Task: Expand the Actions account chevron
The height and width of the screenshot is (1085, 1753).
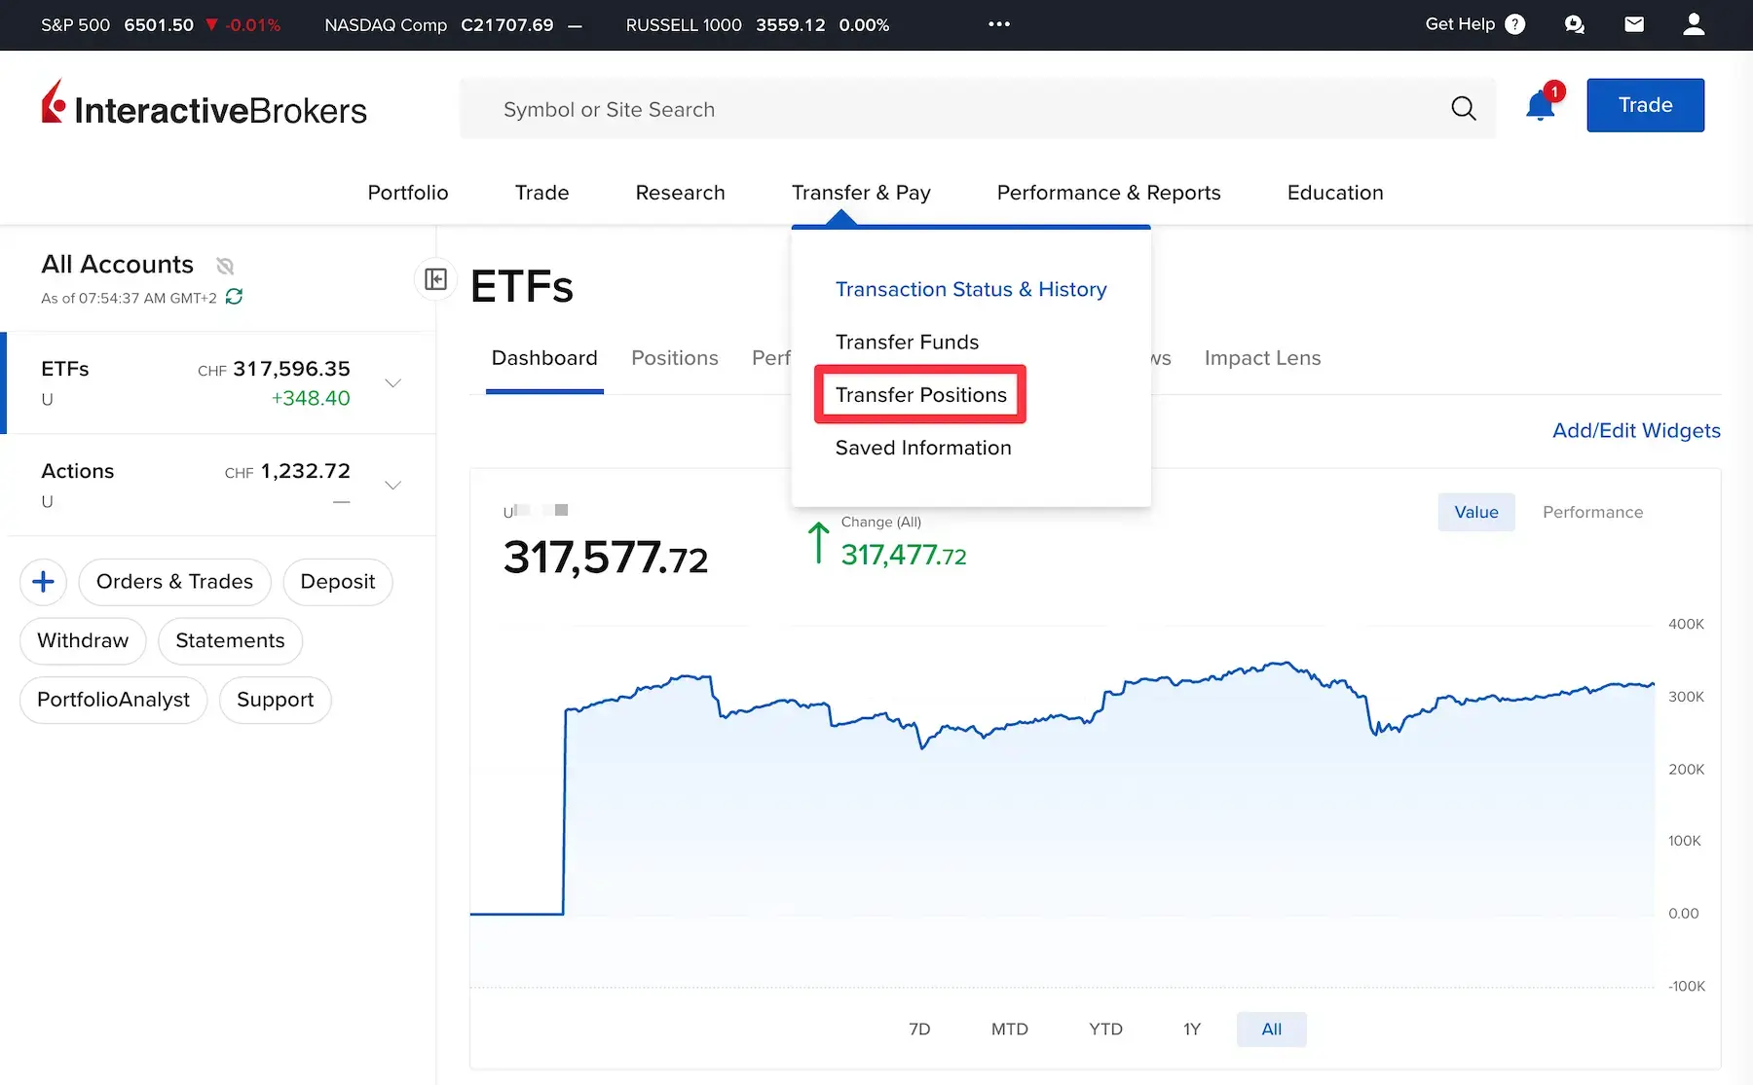Action: tap(393, 486)
